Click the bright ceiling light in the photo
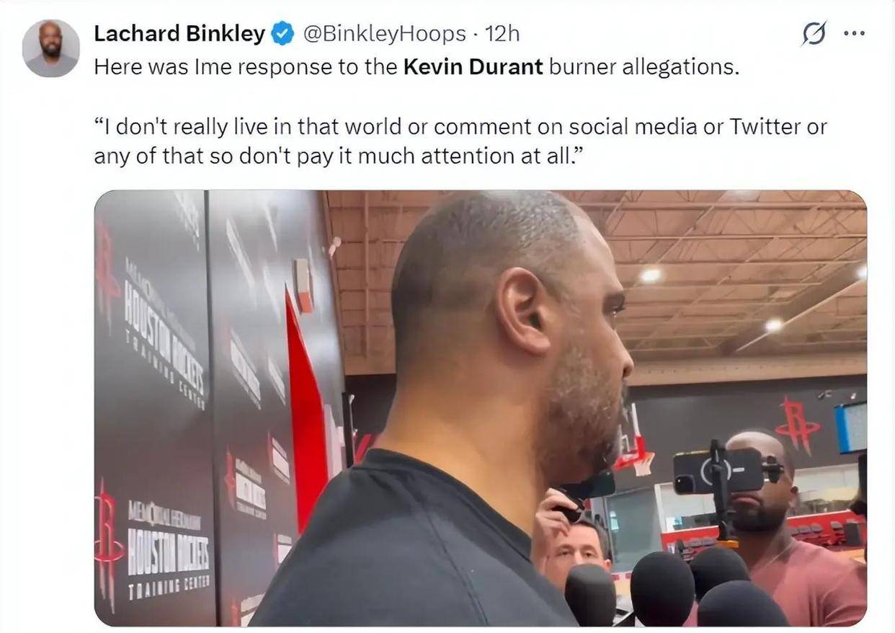 [x=651, y=275]
